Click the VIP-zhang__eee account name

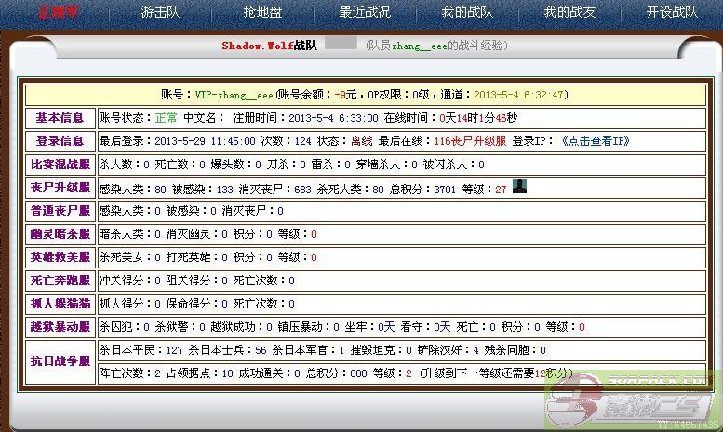point(234,95)
